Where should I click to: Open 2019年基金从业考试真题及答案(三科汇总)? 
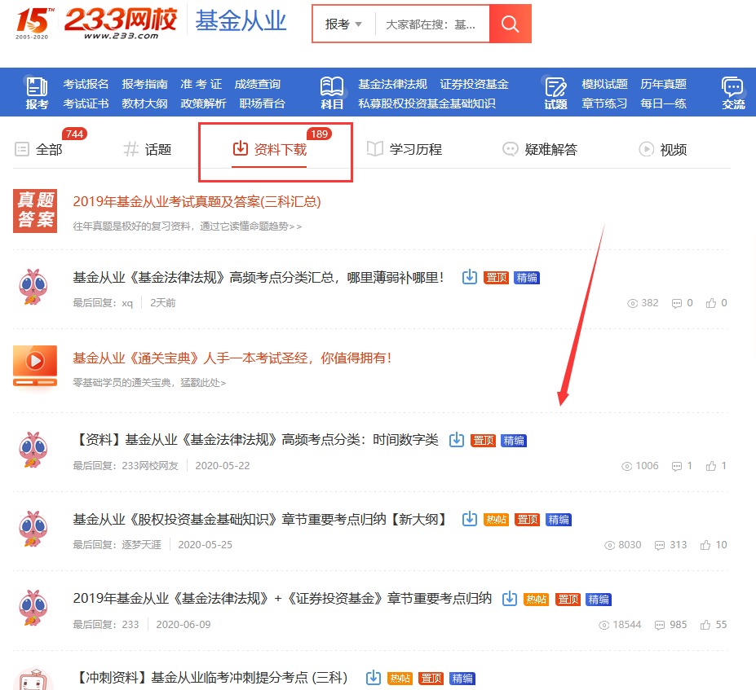197,202
